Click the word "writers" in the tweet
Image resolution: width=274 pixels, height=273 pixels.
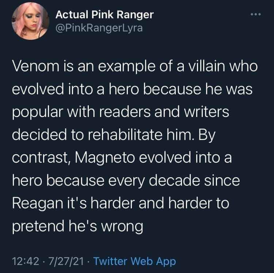point(209,114)
